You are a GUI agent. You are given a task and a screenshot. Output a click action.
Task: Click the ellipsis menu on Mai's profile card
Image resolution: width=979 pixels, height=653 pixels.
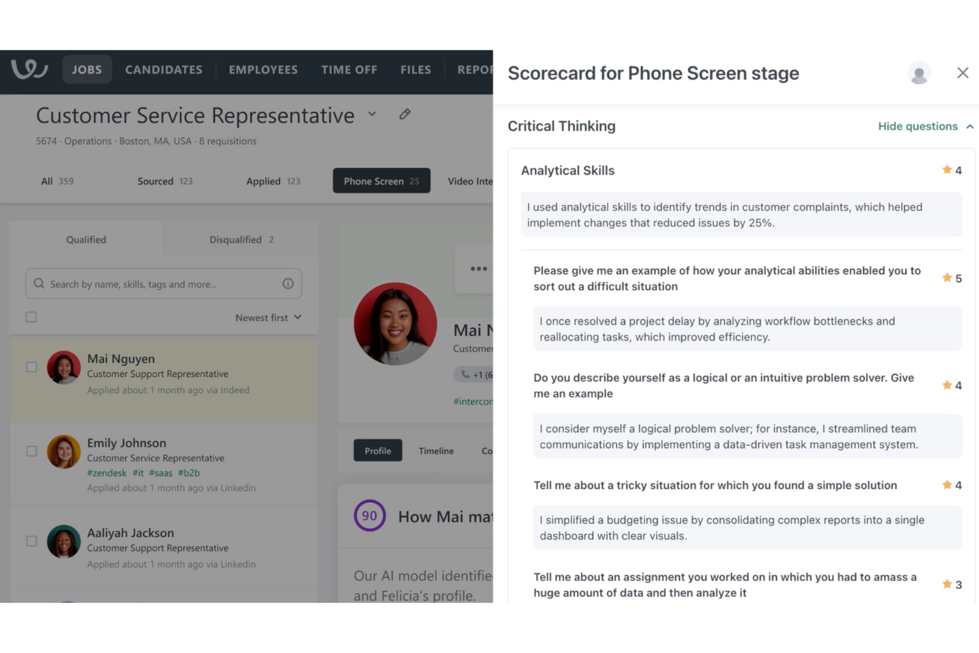[478, 269]
